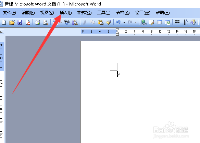Click the Redo arrow
This screenshot has width=200, height=143.
(x=130, y=22)
